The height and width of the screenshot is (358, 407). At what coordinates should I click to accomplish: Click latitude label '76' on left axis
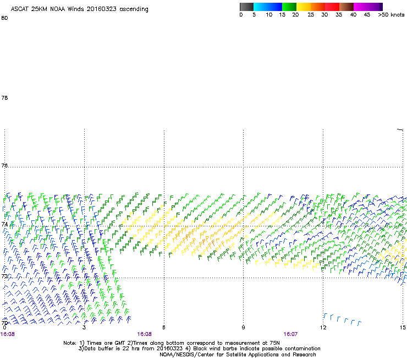(4, 165)
